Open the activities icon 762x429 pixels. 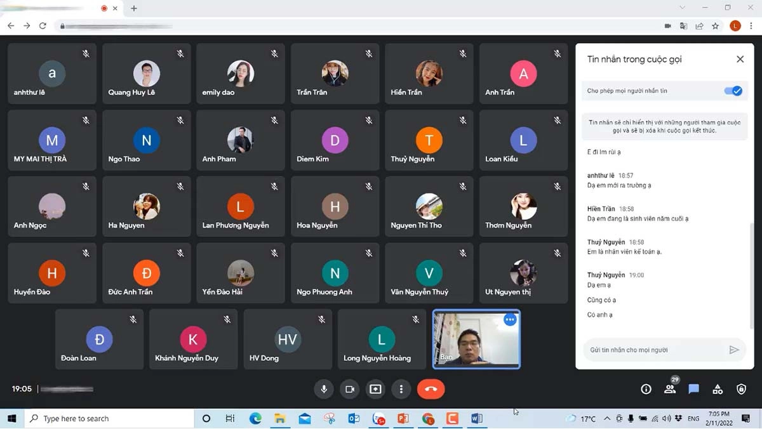point(718,389)
